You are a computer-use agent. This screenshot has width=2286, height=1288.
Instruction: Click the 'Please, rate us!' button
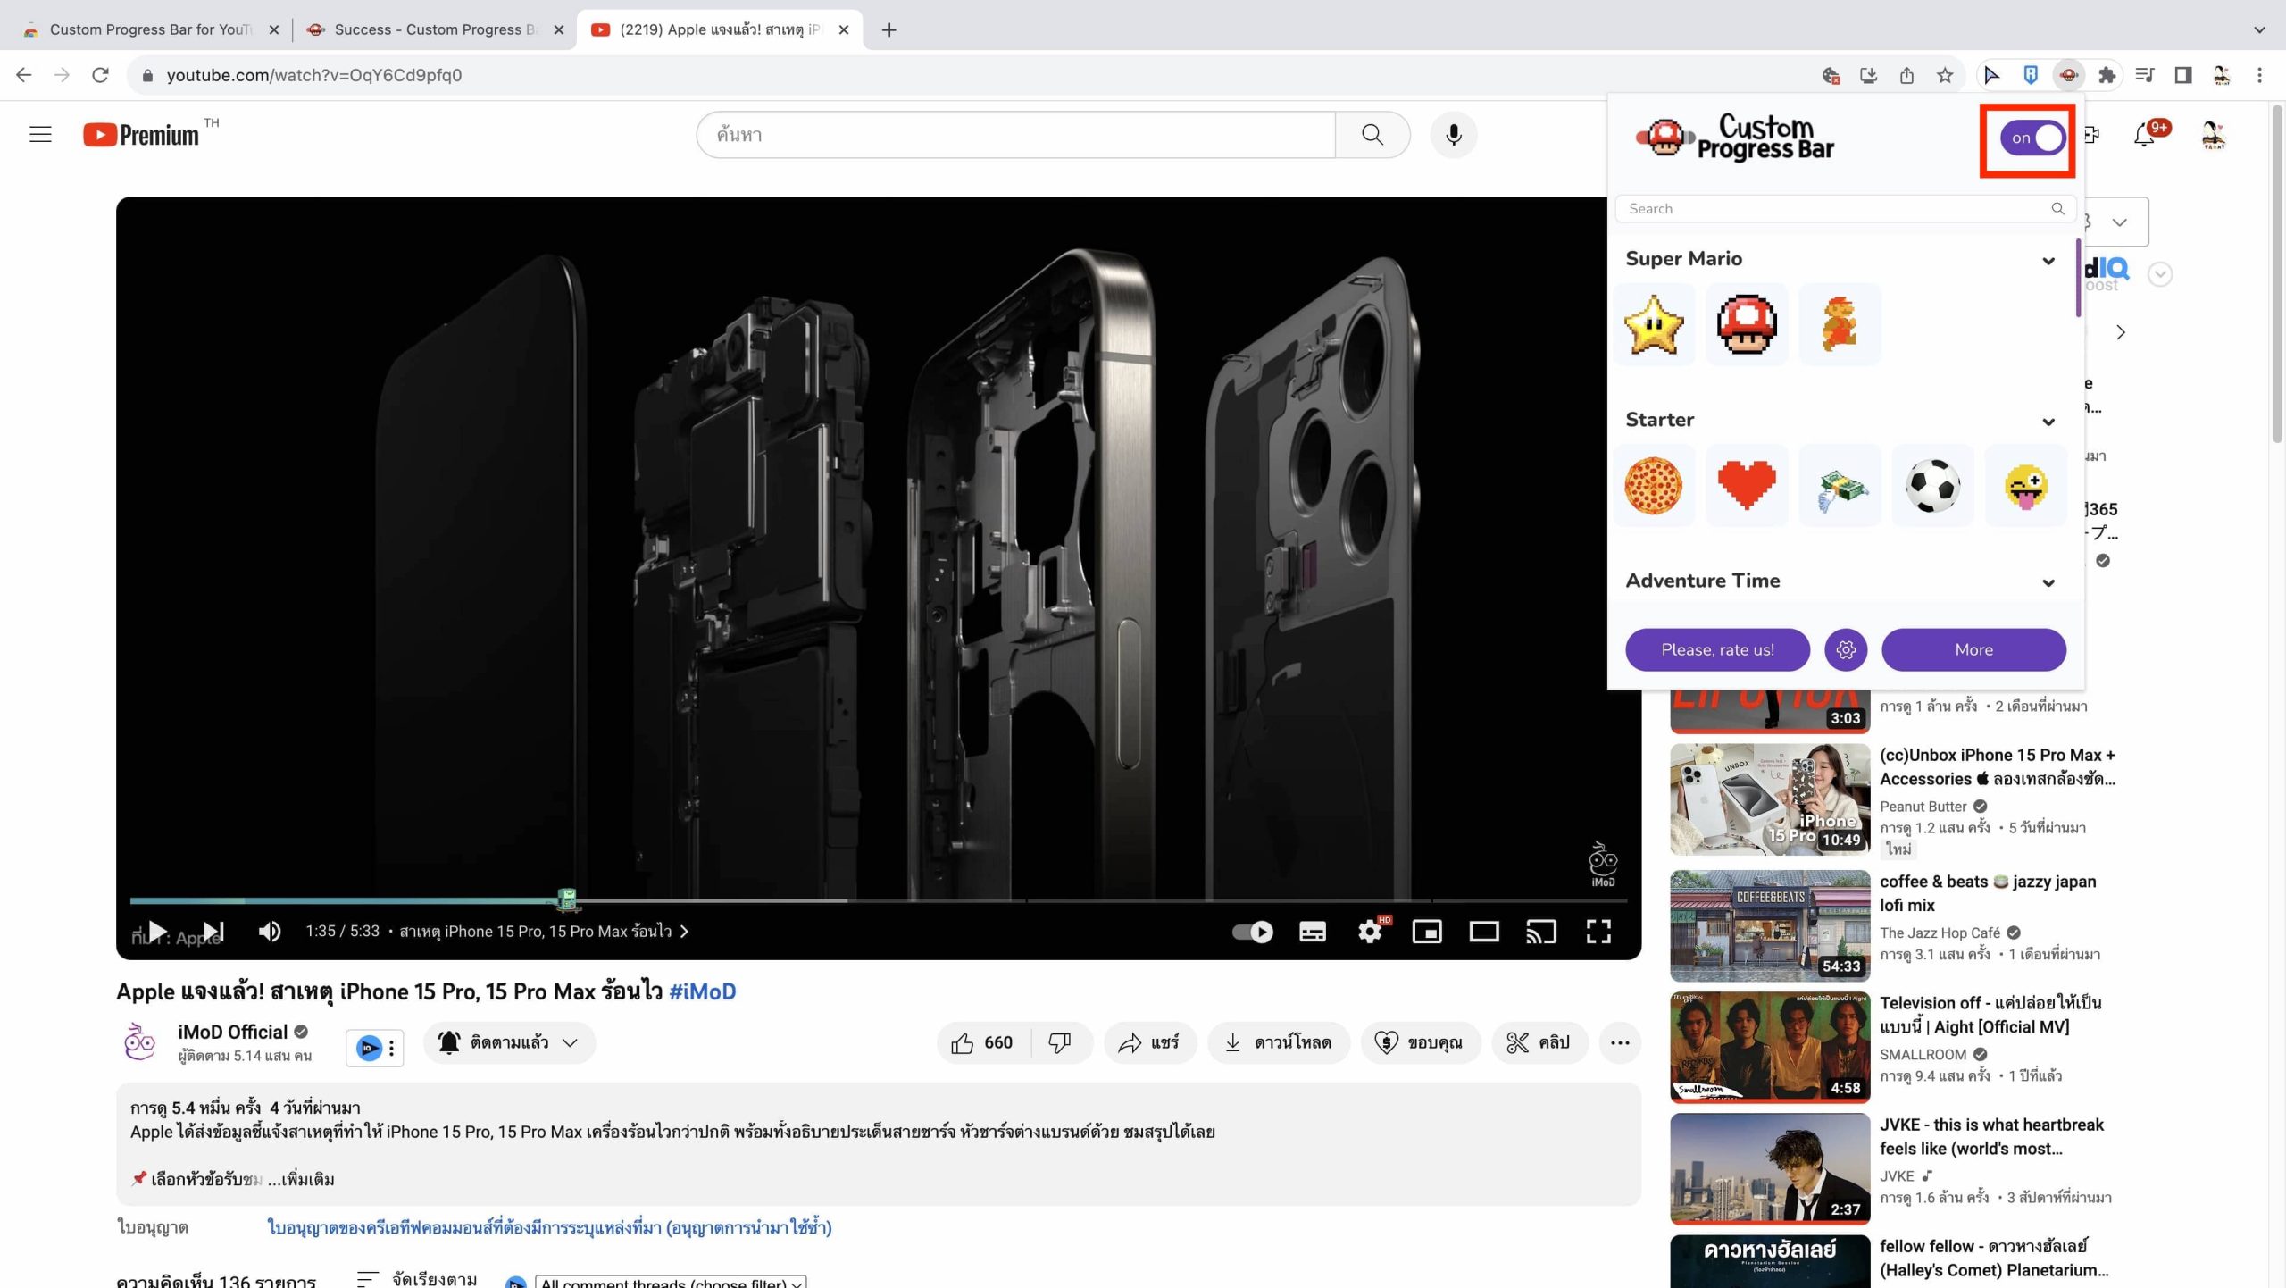(1717, 650)
